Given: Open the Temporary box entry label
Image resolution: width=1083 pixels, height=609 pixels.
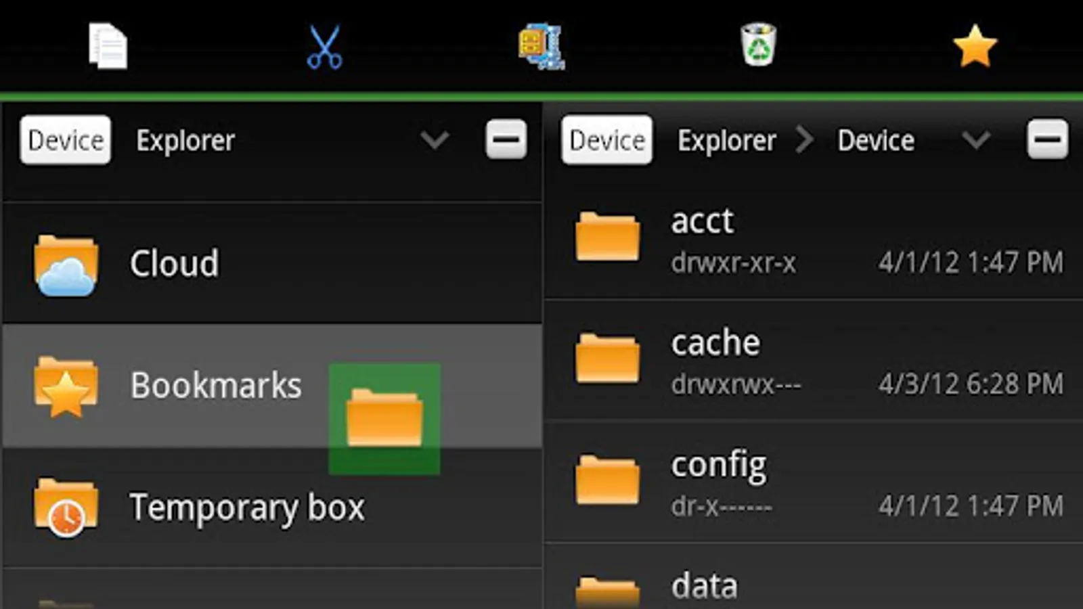Looking at the screenshot, I should (247, 508).
